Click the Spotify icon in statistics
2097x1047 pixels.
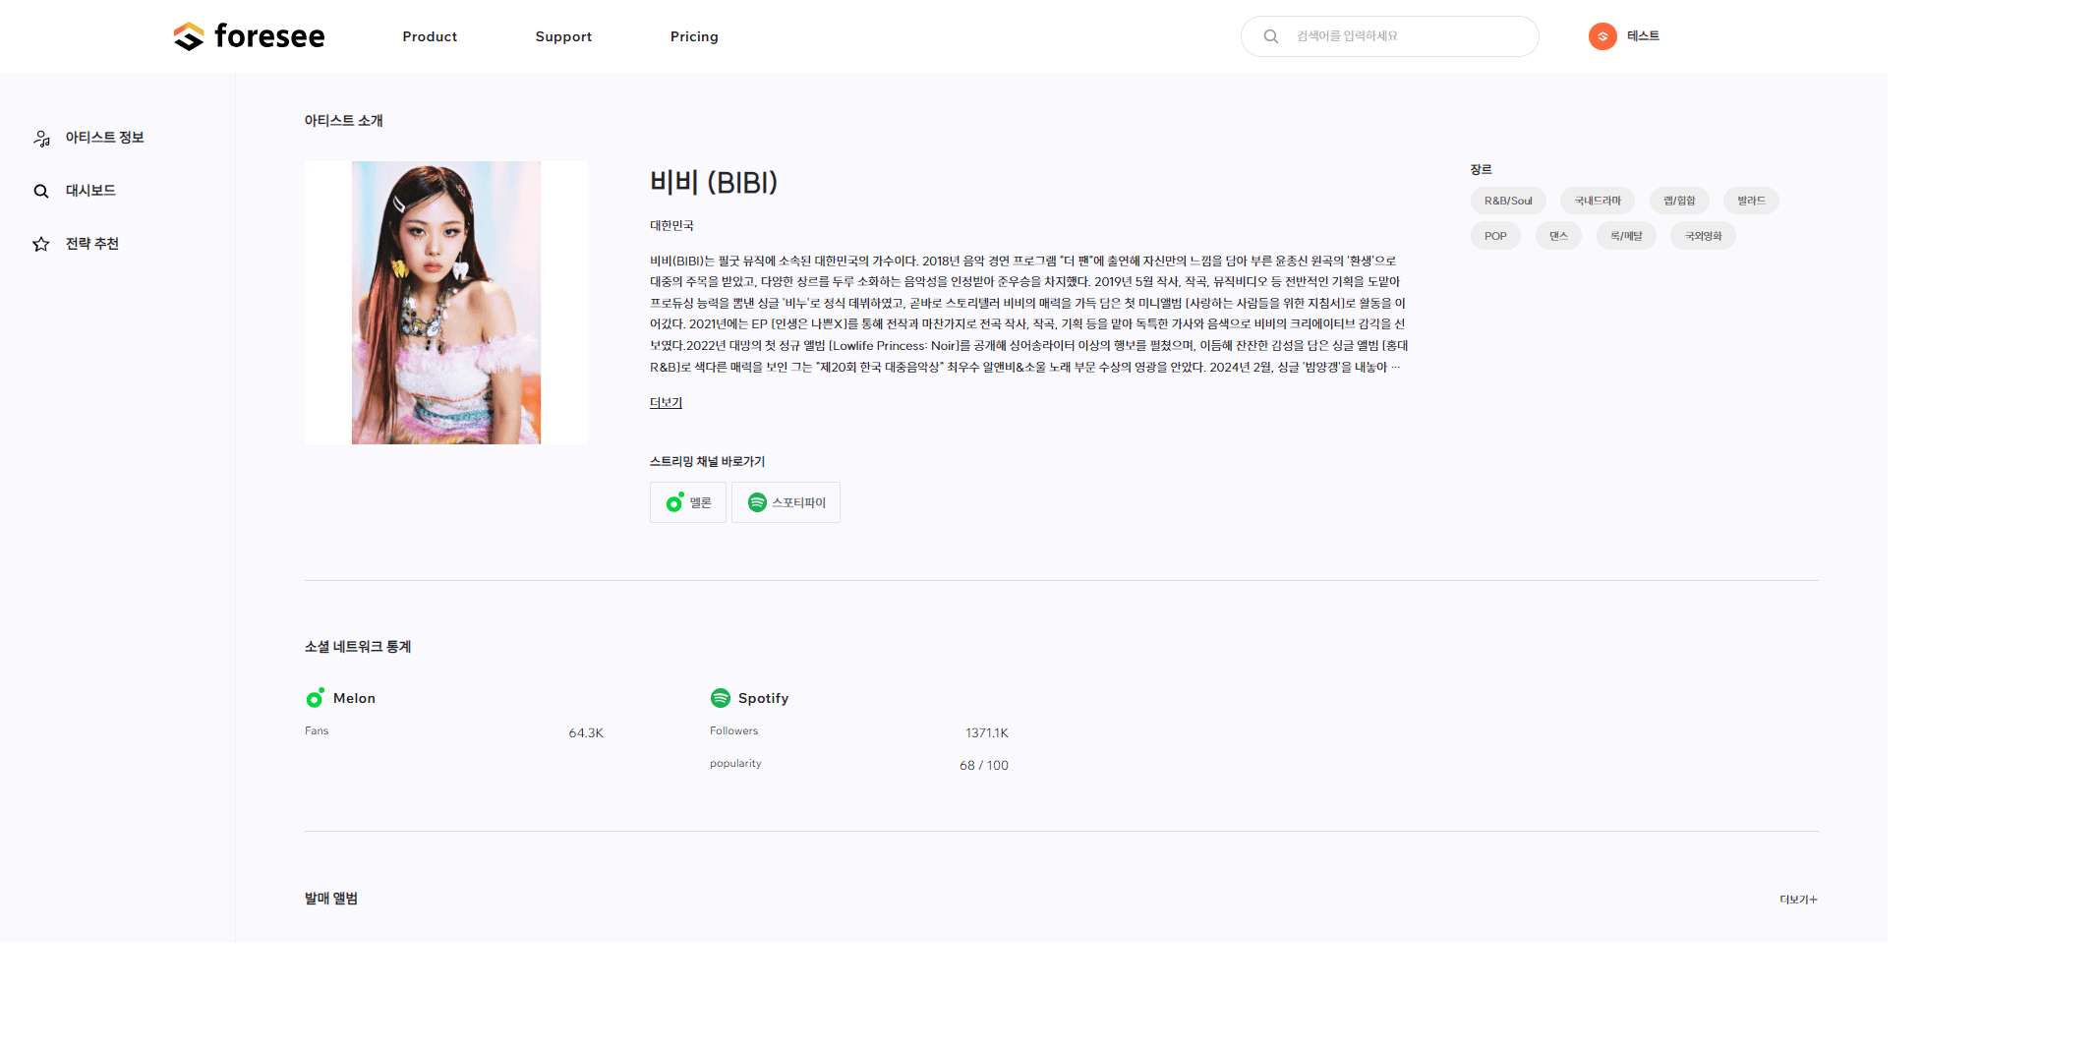click(720, 698)
